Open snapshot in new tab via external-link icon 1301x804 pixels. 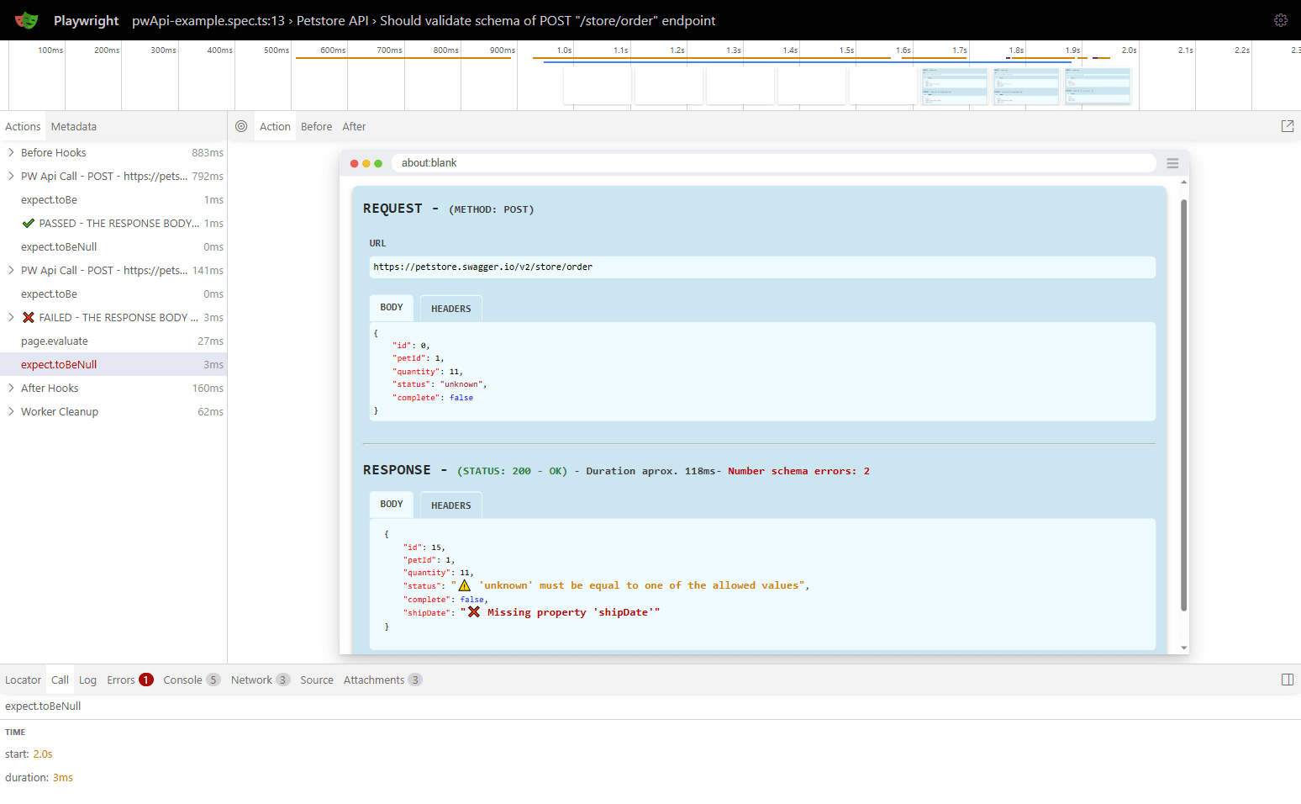[x=1288, y=125]
